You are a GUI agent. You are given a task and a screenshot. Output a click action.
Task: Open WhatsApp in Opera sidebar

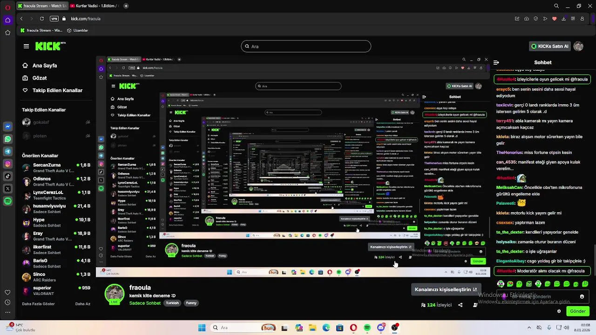[x=7, y=139]
